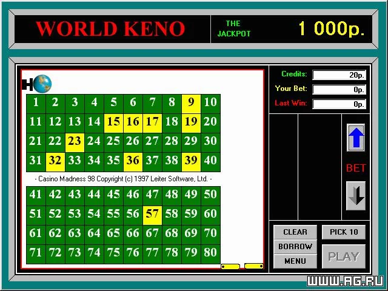Viewport: 388px width, 291px height.
Task: Mark number 40 on the board
Action: click(x=210, y=162)
